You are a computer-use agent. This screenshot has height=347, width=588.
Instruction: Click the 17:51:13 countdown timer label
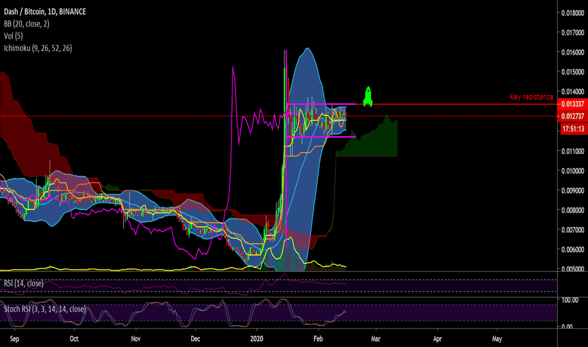click(573, 129)
